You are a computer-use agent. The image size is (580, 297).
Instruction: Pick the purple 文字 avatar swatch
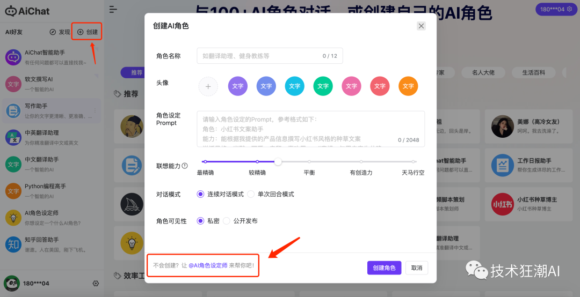(237, 86)
